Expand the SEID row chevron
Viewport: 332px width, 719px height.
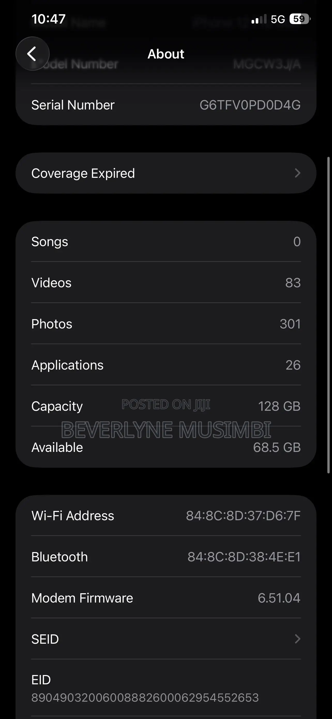297,639
